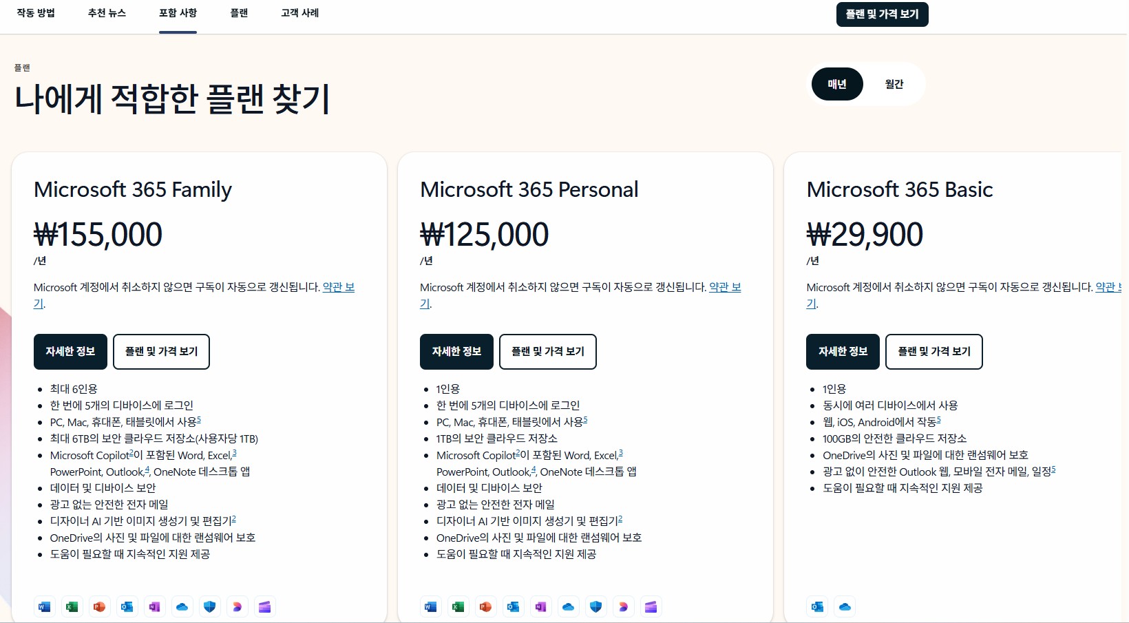Select the Designer icon under Microsoft 365 Personal

(x=624, y=606)
